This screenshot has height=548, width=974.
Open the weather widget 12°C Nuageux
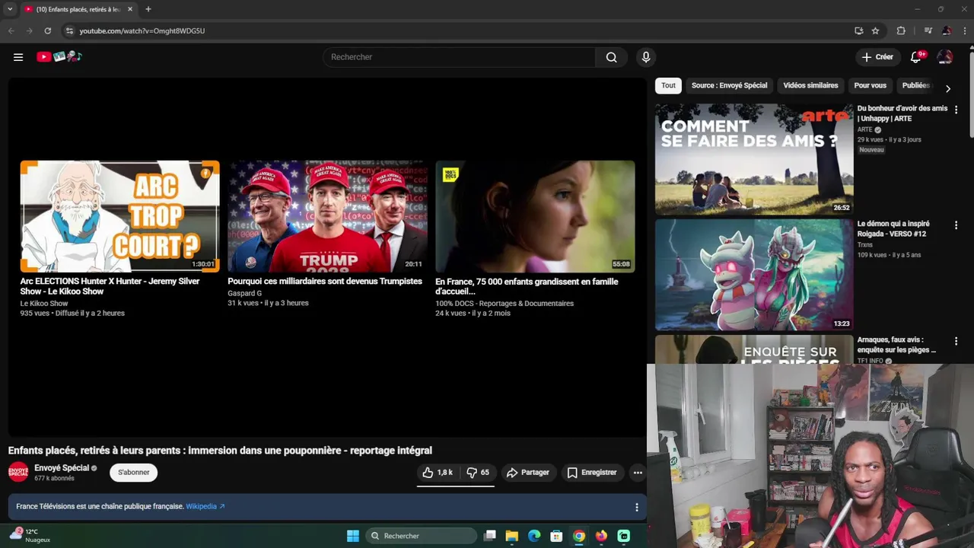[x=30, y=536]
